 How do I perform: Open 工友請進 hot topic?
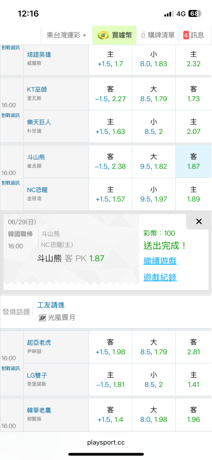51,305
